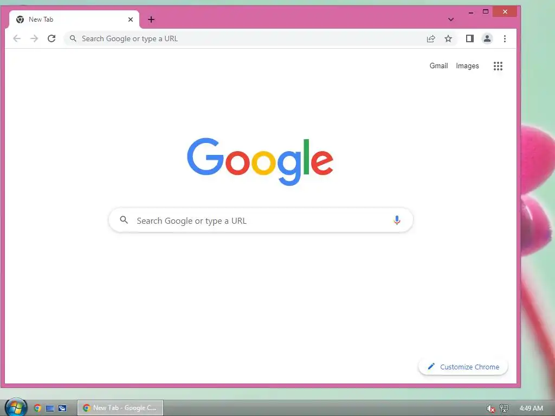Viewport: 555px width, 416px height.
Task: Open the muted volume tray icon
Action: (x=491, y=408)
